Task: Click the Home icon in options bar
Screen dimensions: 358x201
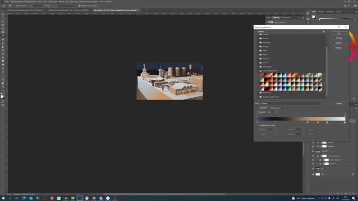Action: tap(4, 6)
